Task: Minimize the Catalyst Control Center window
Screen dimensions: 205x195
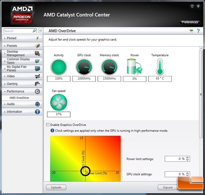Action: tap(192, 7)
